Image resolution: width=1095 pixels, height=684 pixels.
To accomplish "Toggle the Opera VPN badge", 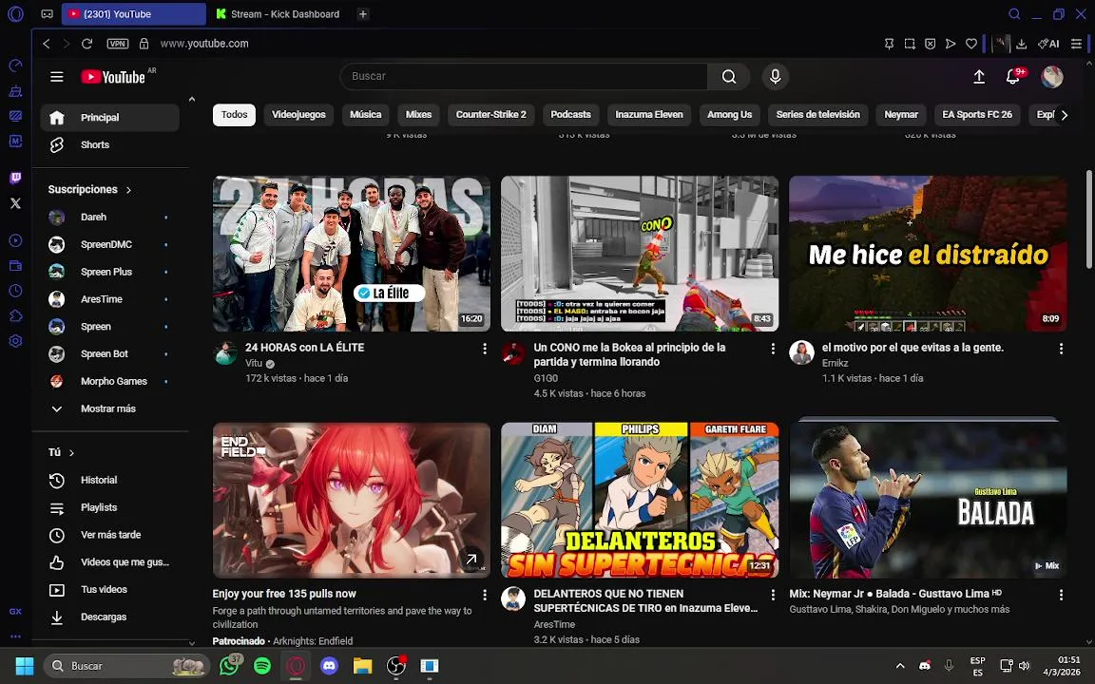I will tap(117, 44).
